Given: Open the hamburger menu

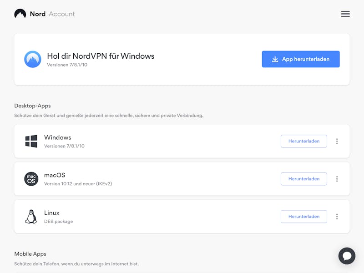Looking at the screenshot, I should tap(345, 14).
